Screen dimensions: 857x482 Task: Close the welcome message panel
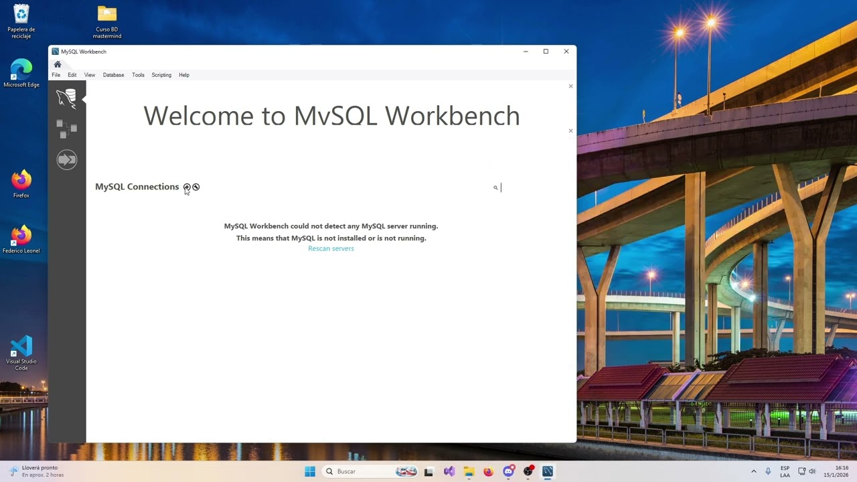coord(570,86)
